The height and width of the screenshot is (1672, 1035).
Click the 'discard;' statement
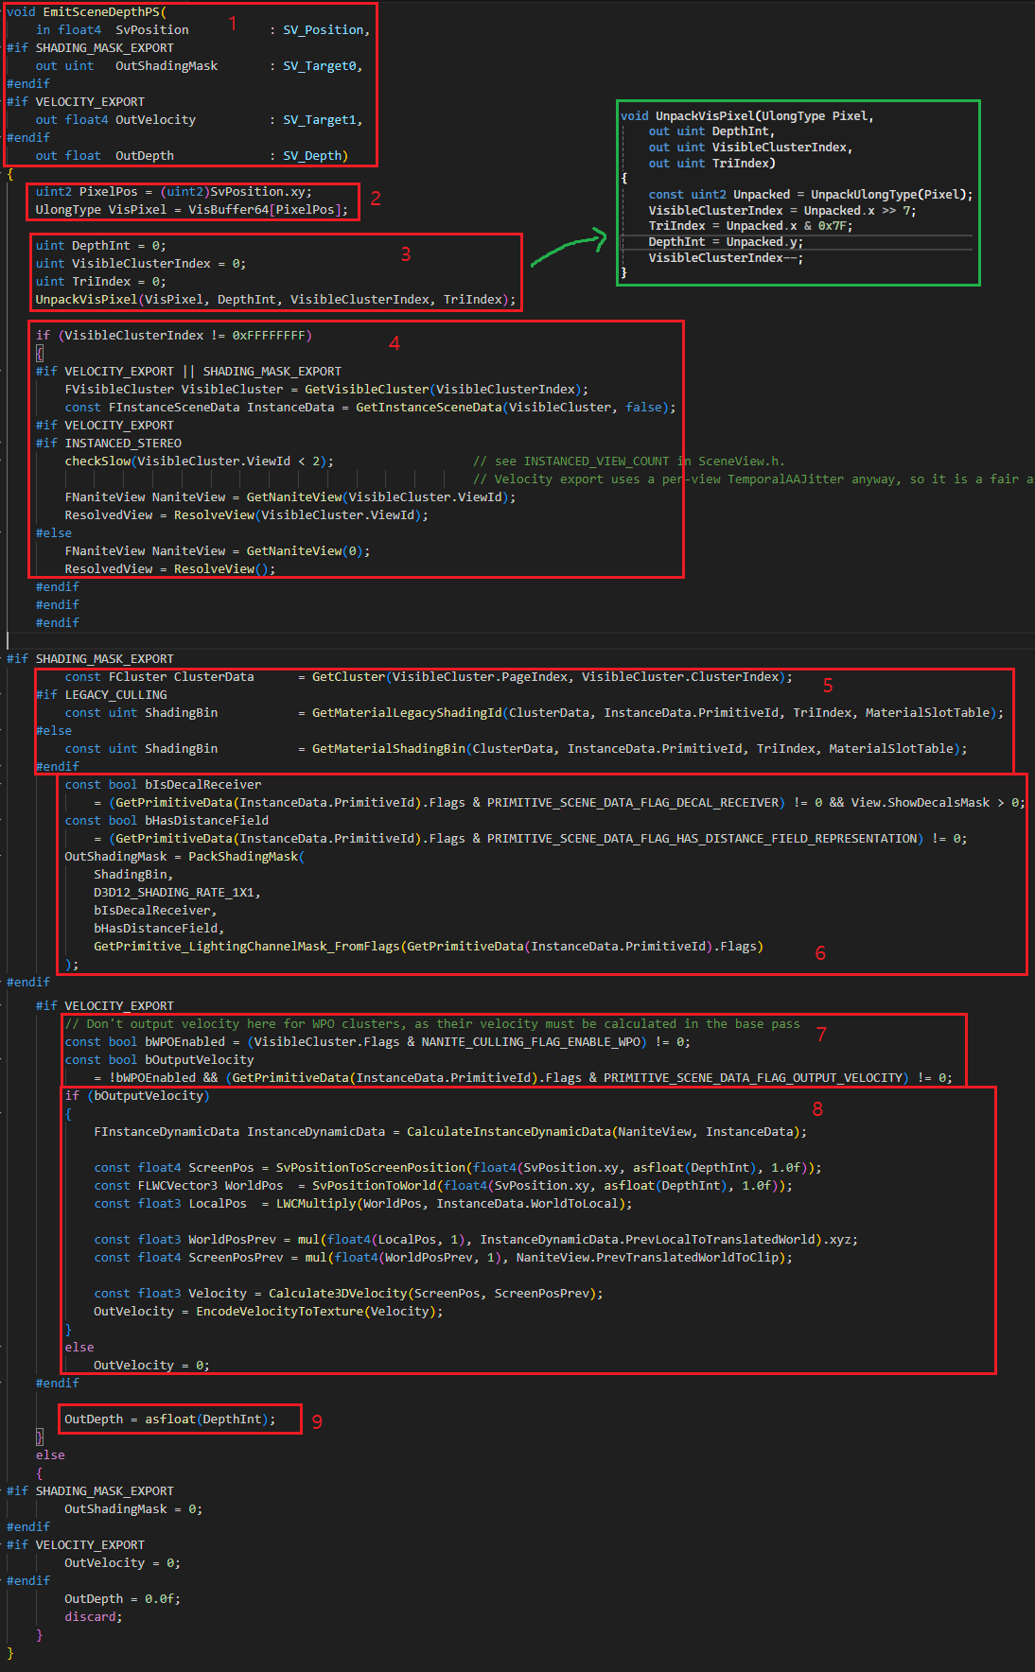click(94, 1617)
